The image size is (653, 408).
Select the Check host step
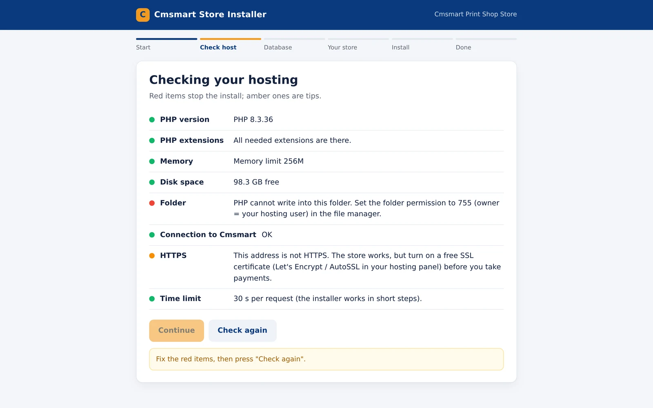coord(231,44)
